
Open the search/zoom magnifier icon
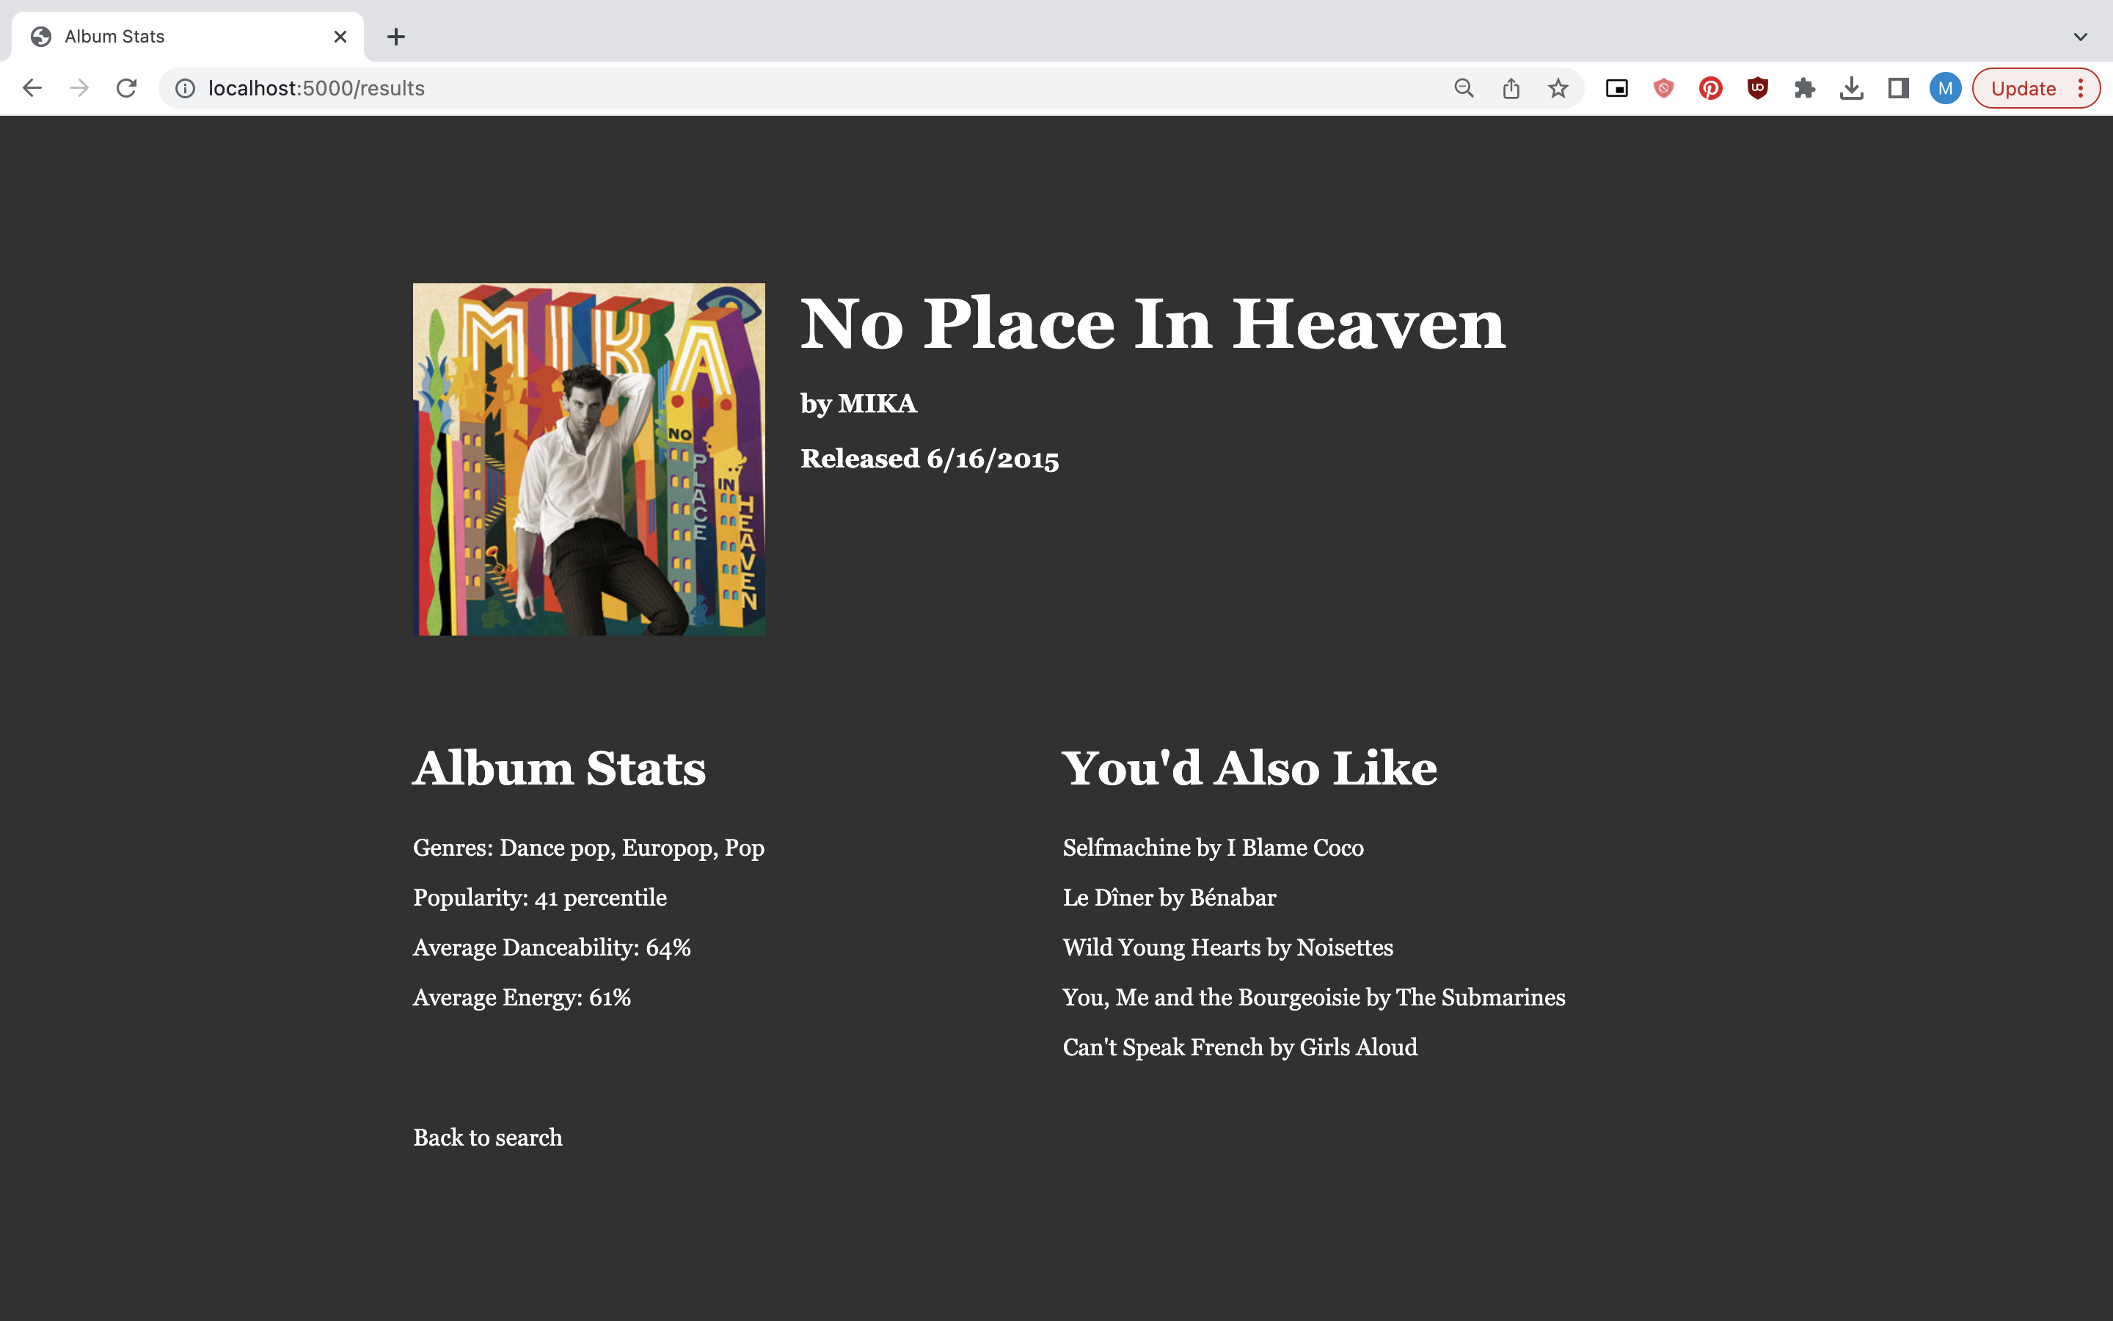point(1464,87)
